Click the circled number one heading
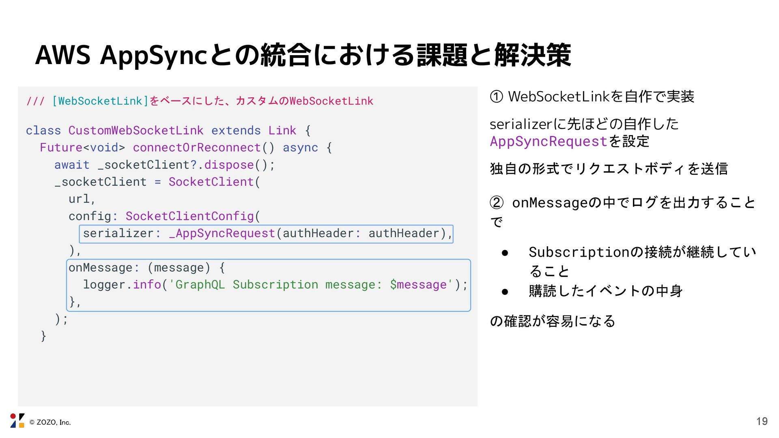 pos(592,97)
